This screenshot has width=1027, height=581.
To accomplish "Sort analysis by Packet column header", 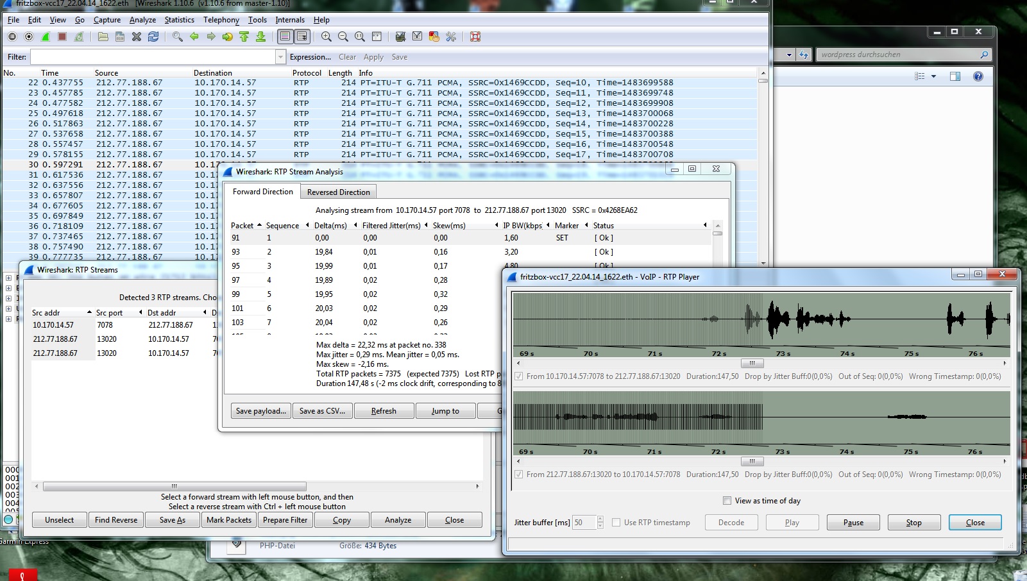I will pos(246,226).
